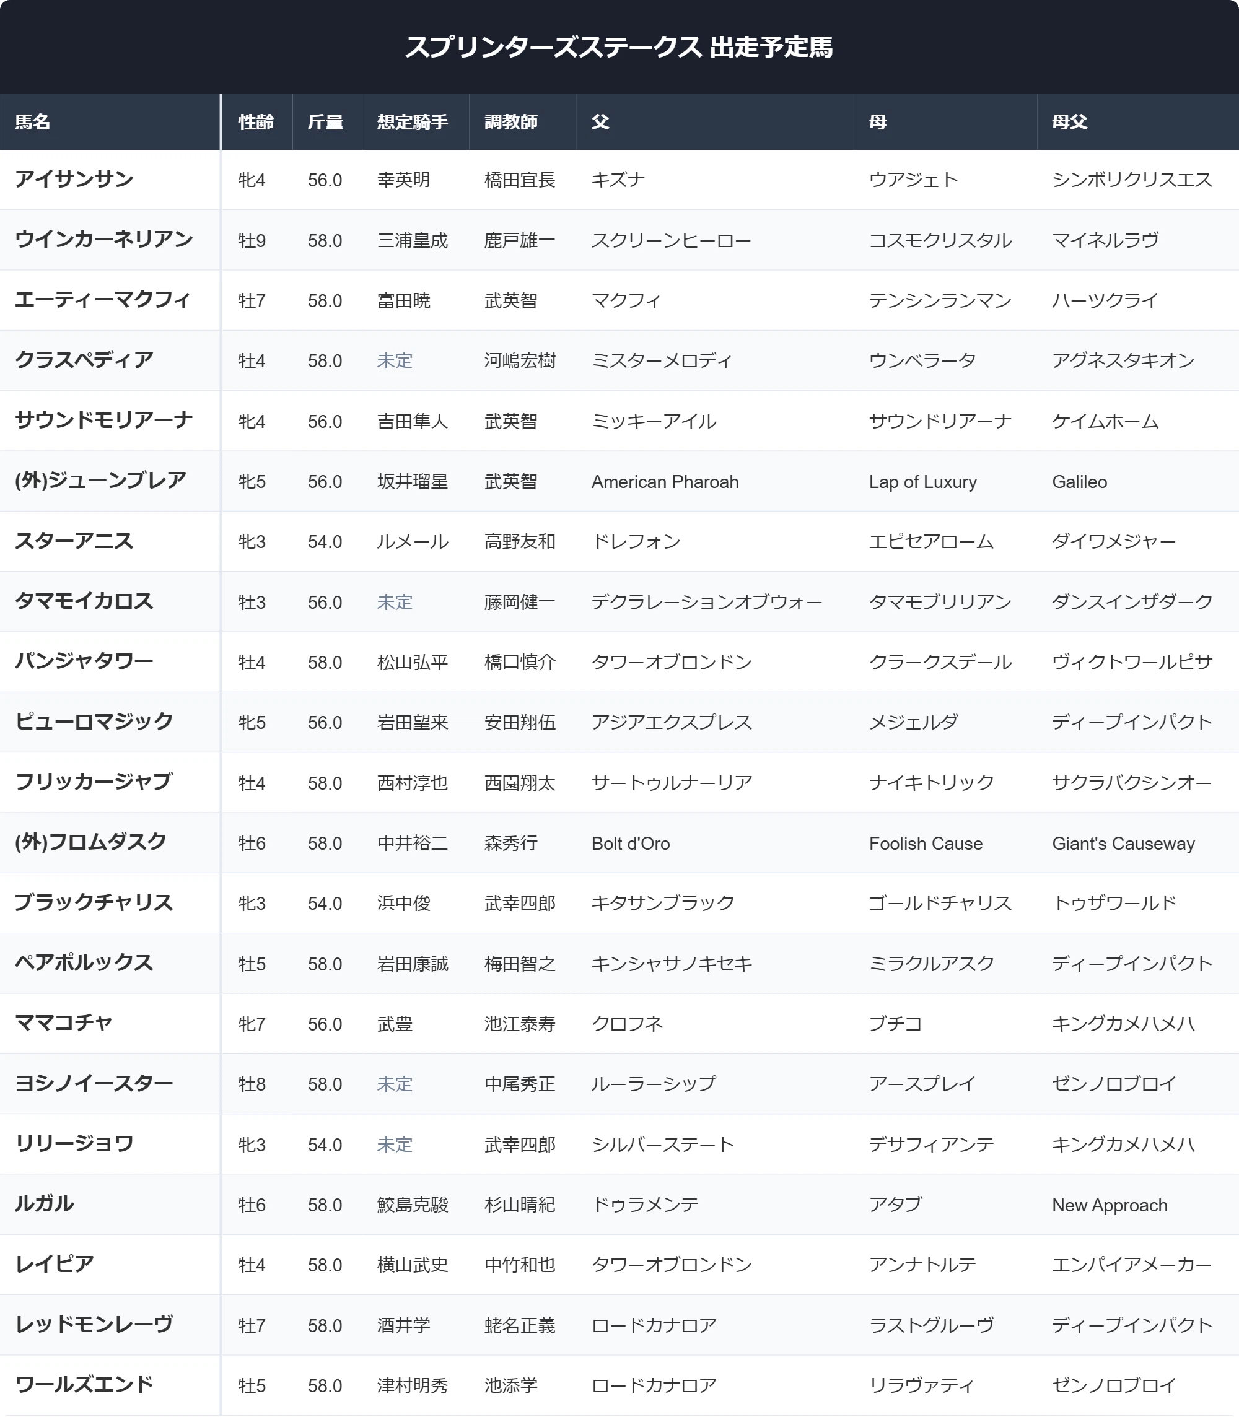This screenshot has height=1417, width=1239.
Task: Click broodmare sire Giant's Causeway
Action: pos(1124,844)
